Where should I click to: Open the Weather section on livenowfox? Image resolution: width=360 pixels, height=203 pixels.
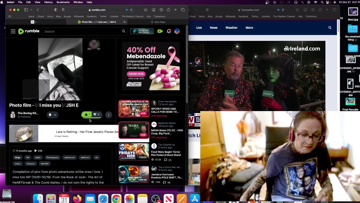point(231,28)
